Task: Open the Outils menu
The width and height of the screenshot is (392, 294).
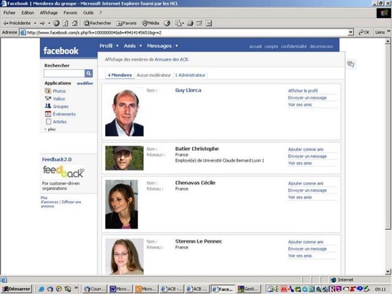Action: point(88,13)
